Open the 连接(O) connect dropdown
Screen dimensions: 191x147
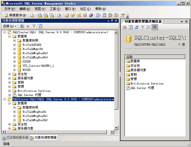(x=9, y=26)
